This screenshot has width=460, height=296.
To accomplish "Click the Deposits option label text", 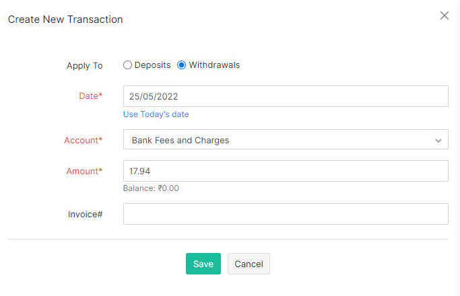I will (153, 65).
